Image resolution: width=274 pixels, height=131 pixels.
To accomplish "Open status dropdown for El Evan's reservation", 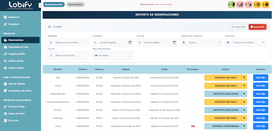I will point(226,110).
